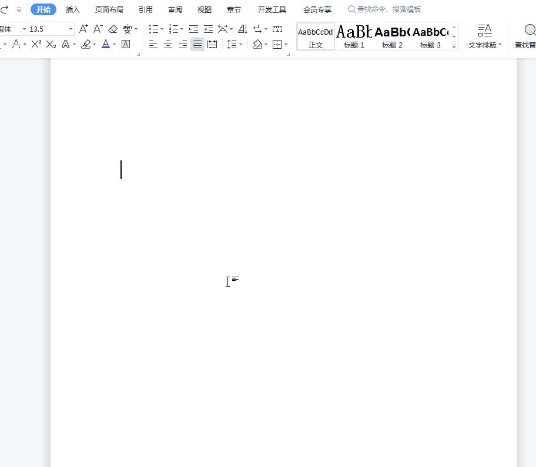Open the 视图 tab

[205, 9]
